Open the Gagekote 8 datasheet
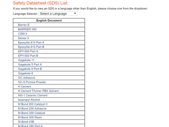The height and width of the screenshot is (127, 169). click(x=25, y=73)
